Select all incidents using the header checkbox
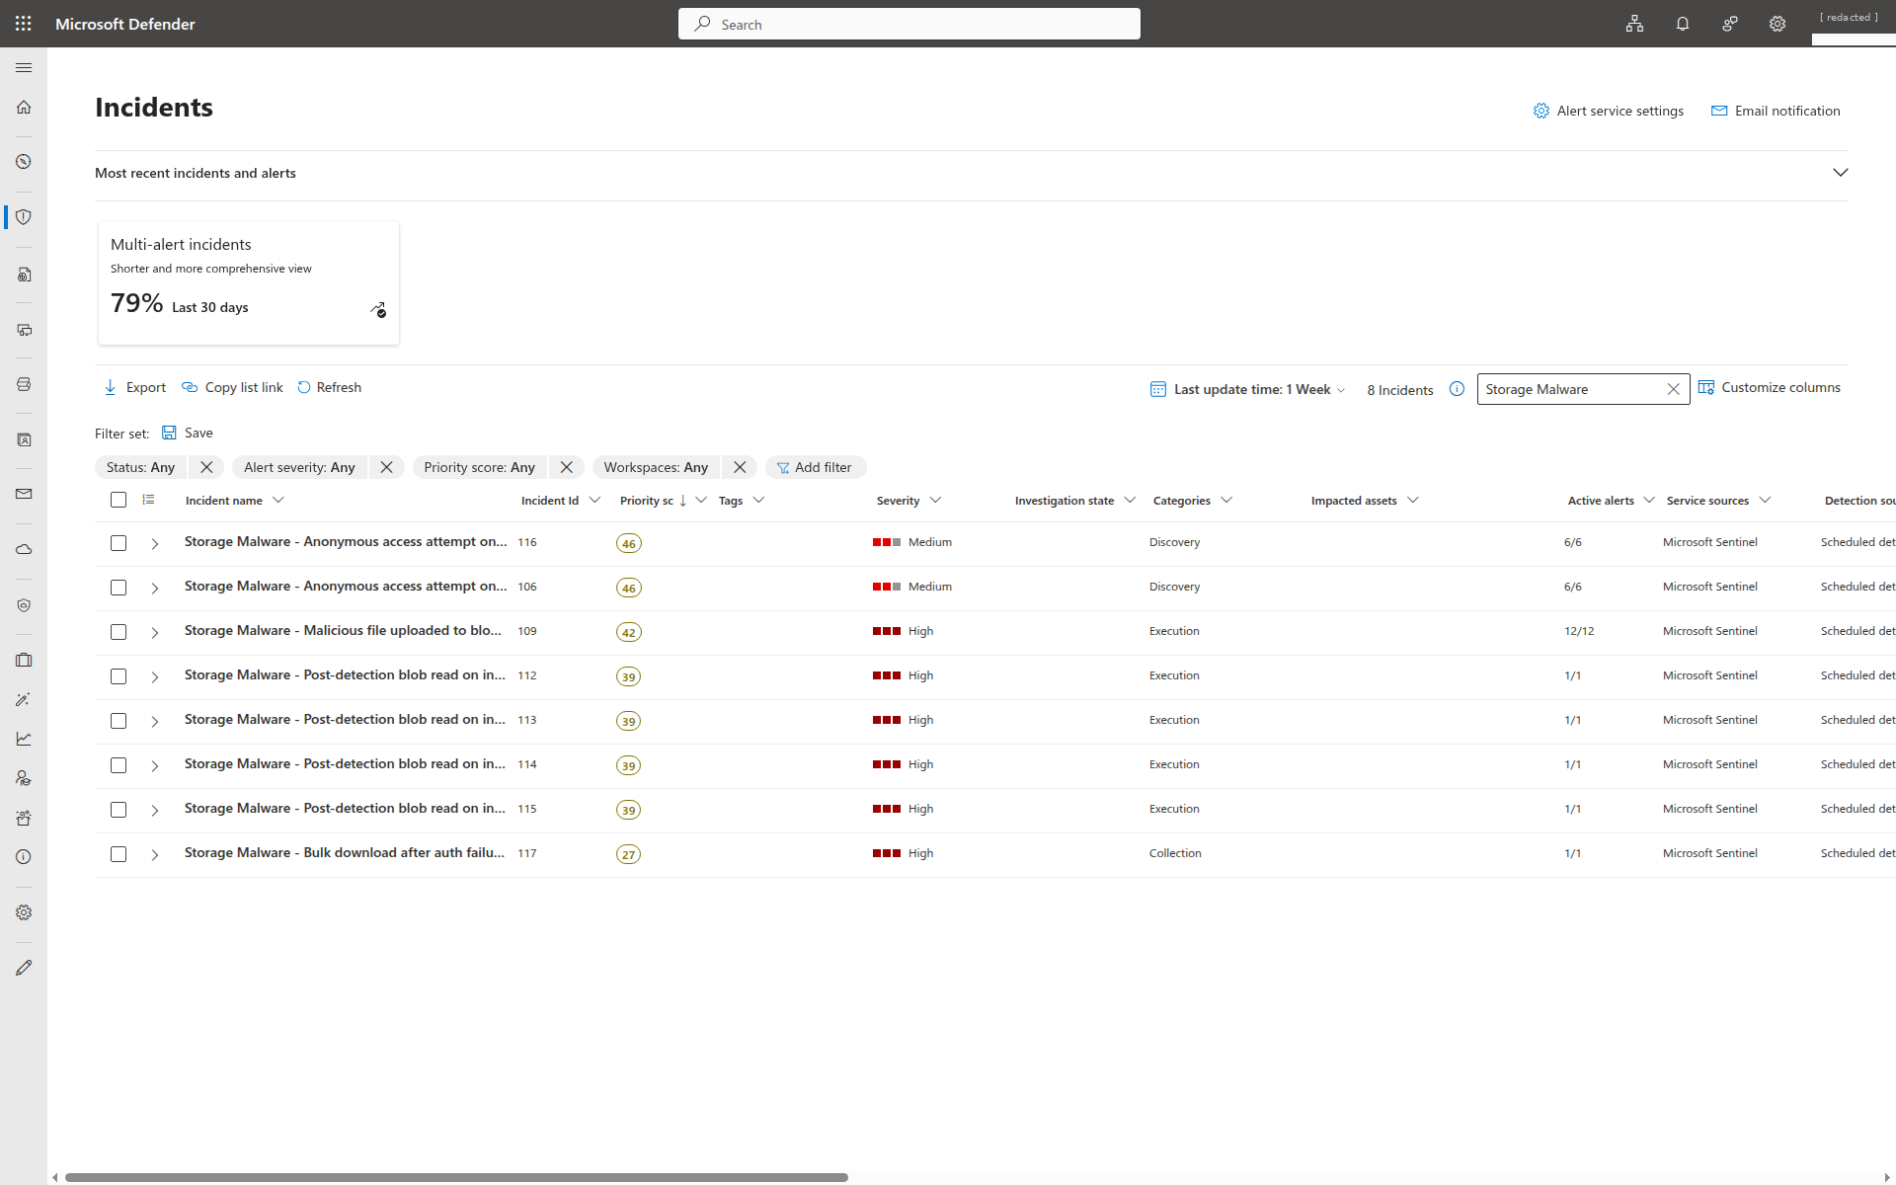 pyautogui.click(x=118, y=500)
